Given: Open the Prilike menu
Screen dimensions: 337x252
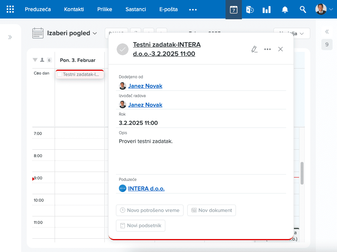Looking at the screenshot, I should (x=105, y=9).
